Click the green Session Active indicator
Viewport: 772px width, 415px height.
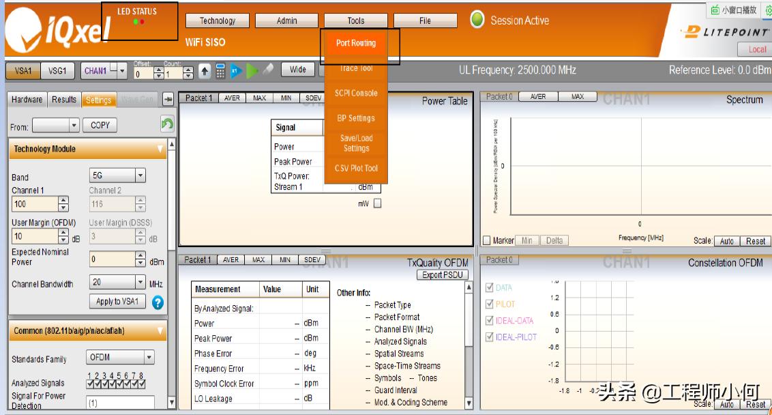[x=477, y=20]
